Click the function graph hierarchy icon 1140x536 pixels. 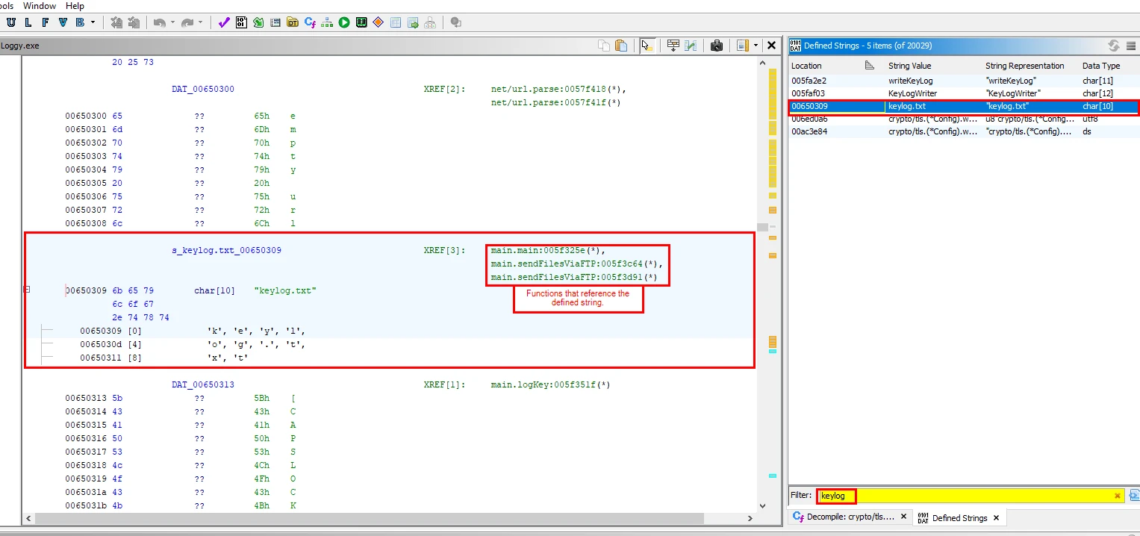pos(327,22)
